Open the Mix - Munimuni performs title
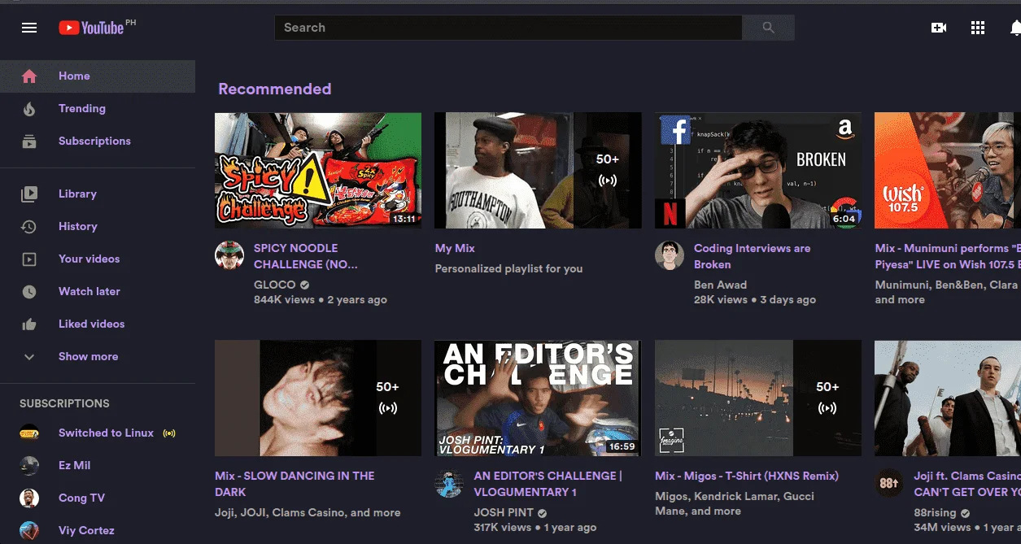This screenshot has width=1021, height=544. (948, 256)
